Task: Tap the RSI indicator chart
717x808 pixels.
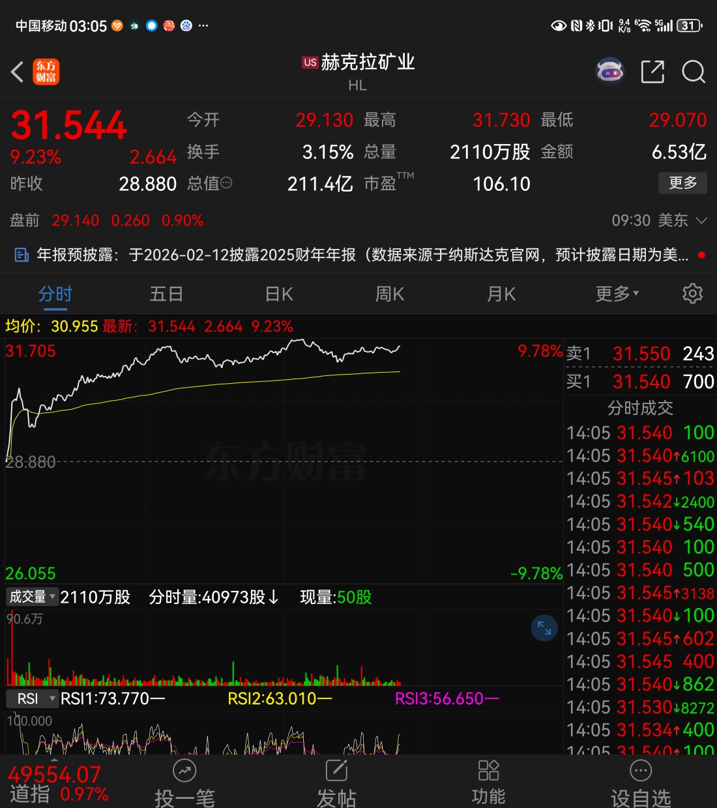Action: tap(284, 733)
